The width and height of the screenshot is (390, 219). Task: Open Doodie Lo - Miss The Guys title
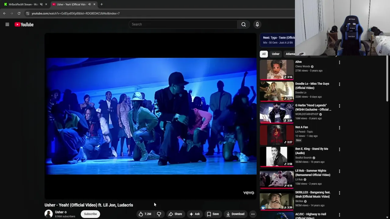pos(312,86)
